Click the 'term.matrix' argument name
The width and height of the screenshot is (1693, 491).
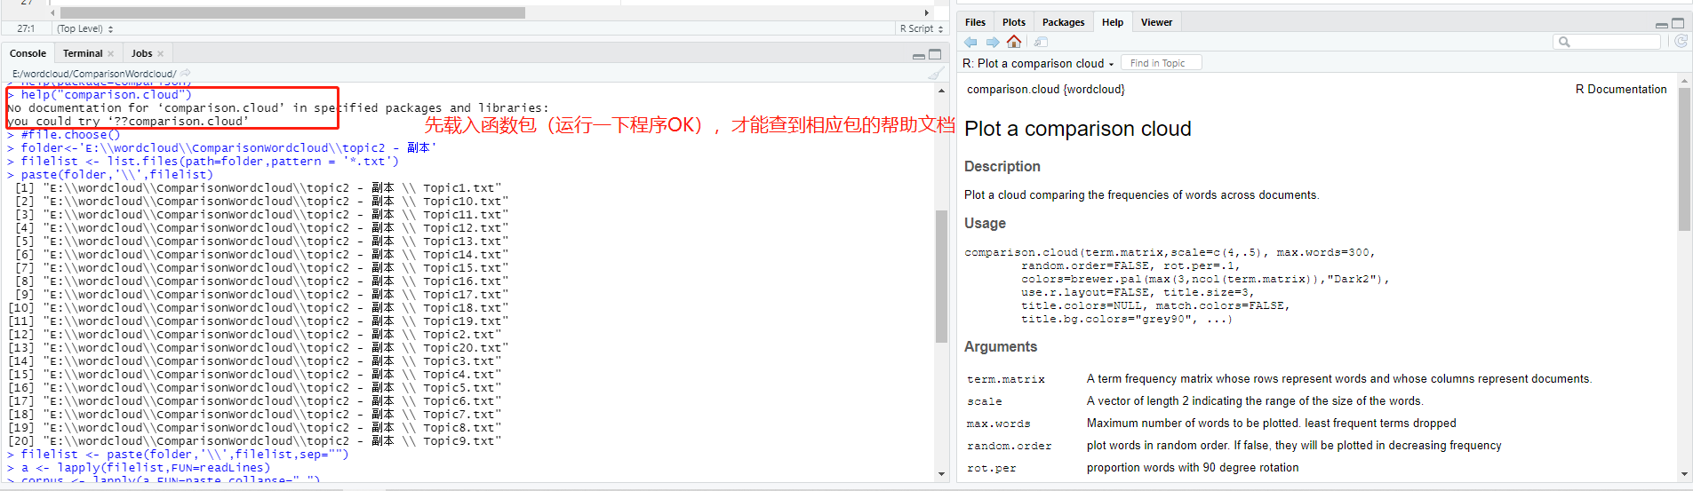[1005, 379]
